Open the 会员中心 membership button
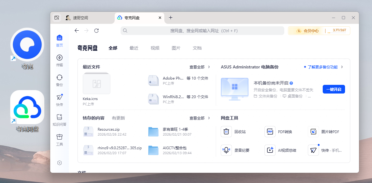Image resolution: width=372 pixels, height=183 pixels. click(x=308, y=31)
